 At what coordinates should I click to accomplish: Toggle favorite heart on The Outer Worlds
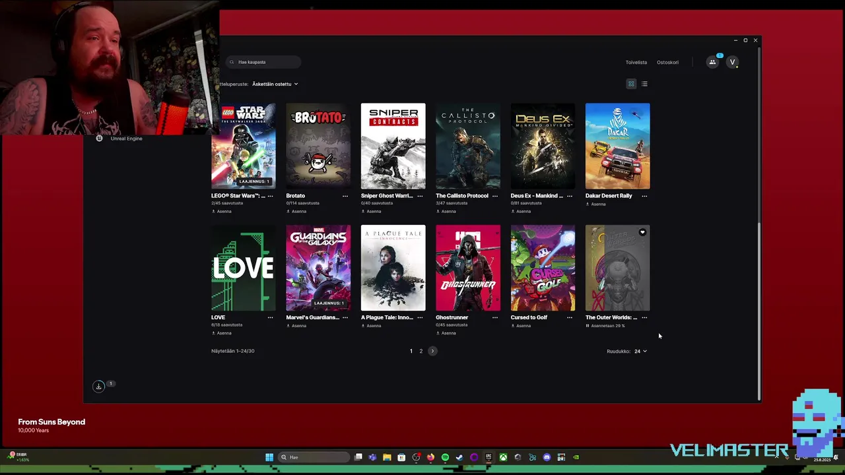(x=642, y=232)
